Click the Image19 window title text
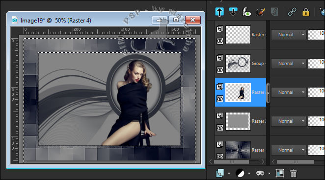Viewport: 325px width, 180px height. [x=56, y=21]
